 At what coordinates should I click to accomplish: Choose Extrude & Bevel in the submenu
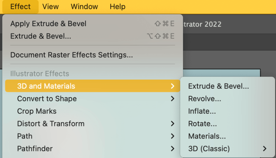click(218, 86)
